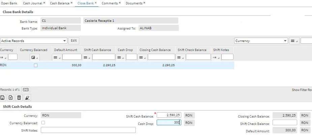This screenshot has width=312, height=135.
Task: Click the Shift Notes filter box
Action: click(x=227, y=57)
